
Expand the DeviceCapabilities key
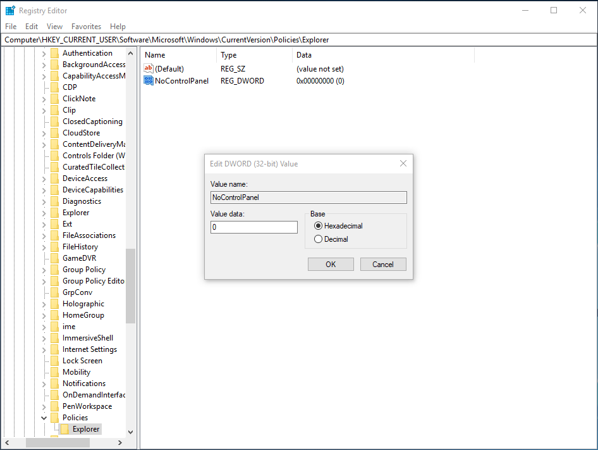(x=44, y=191)
